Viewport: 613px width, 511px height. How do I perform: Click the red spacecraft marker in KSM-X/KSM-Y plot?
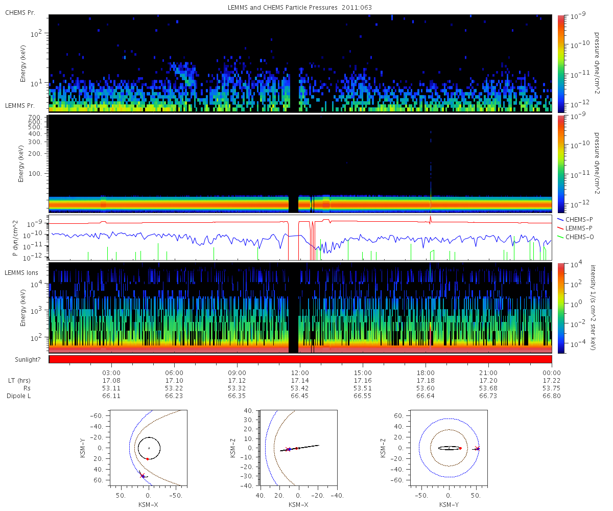(x=143, y=476)
